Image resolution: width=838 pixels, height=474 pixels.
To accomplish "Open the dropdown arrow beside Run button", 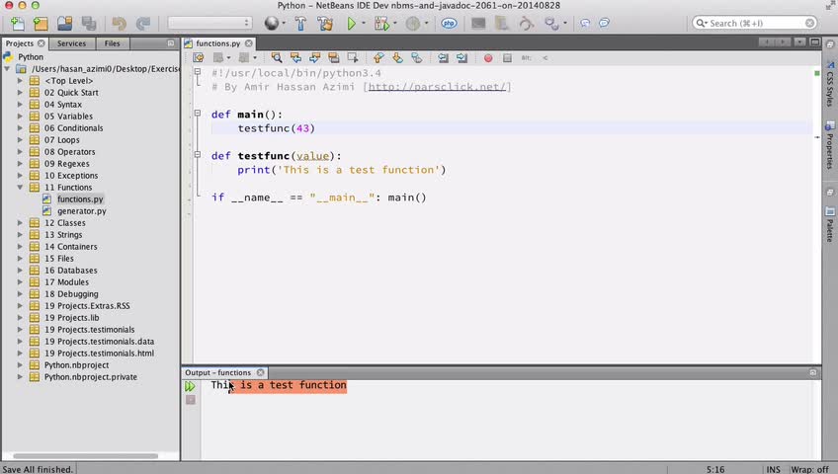I will 364,24.
